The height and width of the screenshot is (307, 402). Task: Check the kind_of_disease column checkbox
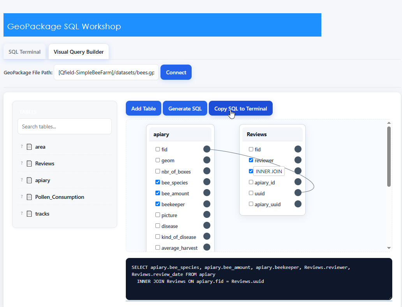click(x=158, y=237)
